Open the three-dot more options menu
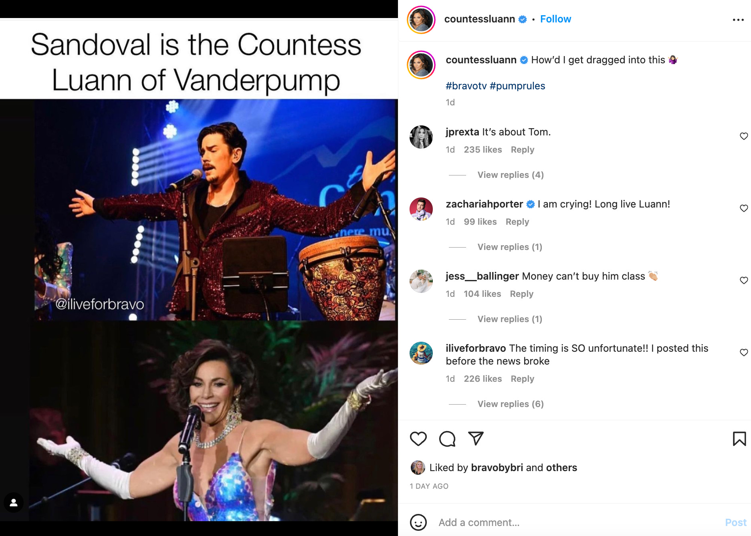 point(738,20)
